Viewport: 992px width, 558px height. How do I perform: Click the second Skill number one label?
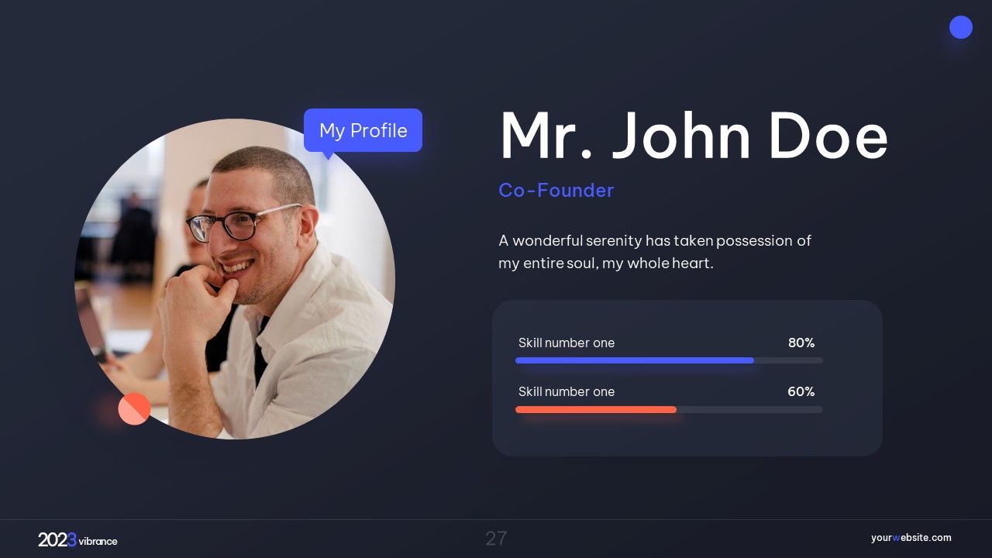(567, 391)
